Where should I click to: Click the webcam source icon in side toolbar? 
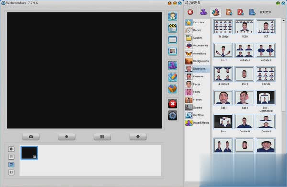coord(172,16)
